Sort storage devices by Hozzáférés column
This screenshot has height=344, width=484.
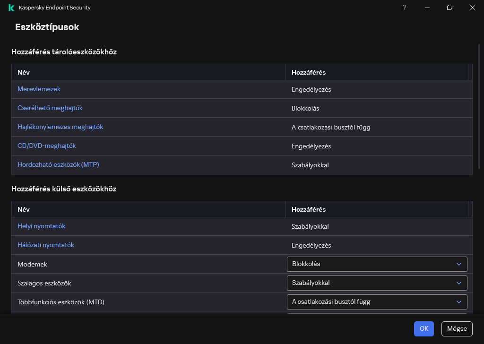click(308, 72)
